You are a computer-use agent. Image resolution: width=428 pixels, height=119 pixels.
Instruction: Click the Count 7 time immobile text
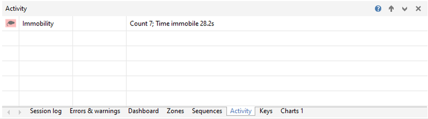click(x=172, y=24)
